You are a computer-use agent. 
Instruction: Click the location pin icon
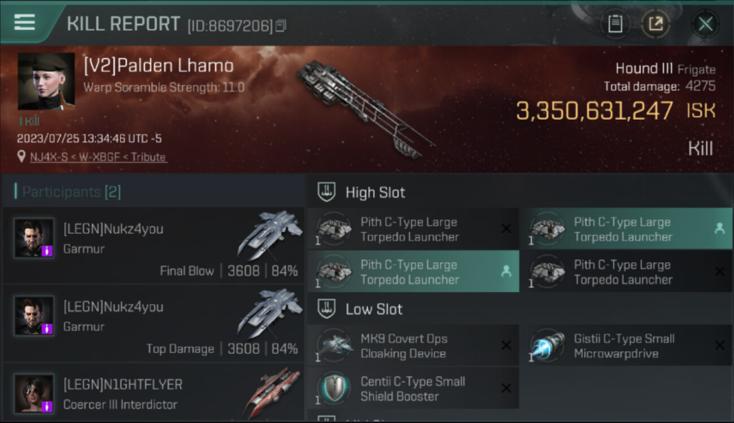click(21, 157)
